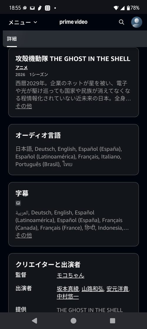Tap the closed captions icon under 字幕
The image size is (147, 329).
coord(18,203)
